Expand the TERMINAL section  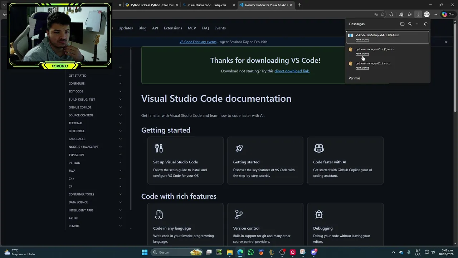point(95,123)
